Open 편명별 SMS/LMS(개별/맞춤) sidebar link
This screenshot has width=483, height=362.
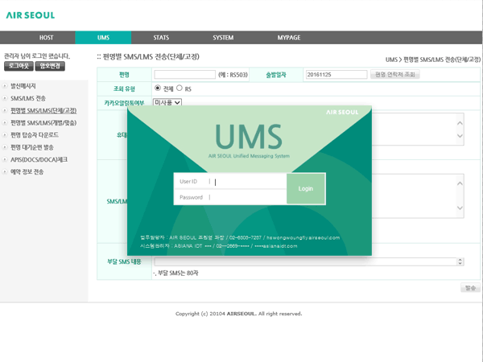point(43,123)
